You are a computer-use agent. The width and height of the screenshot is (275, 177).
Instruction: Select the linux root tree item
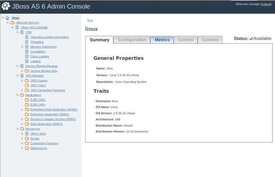(x=15, y=18)
